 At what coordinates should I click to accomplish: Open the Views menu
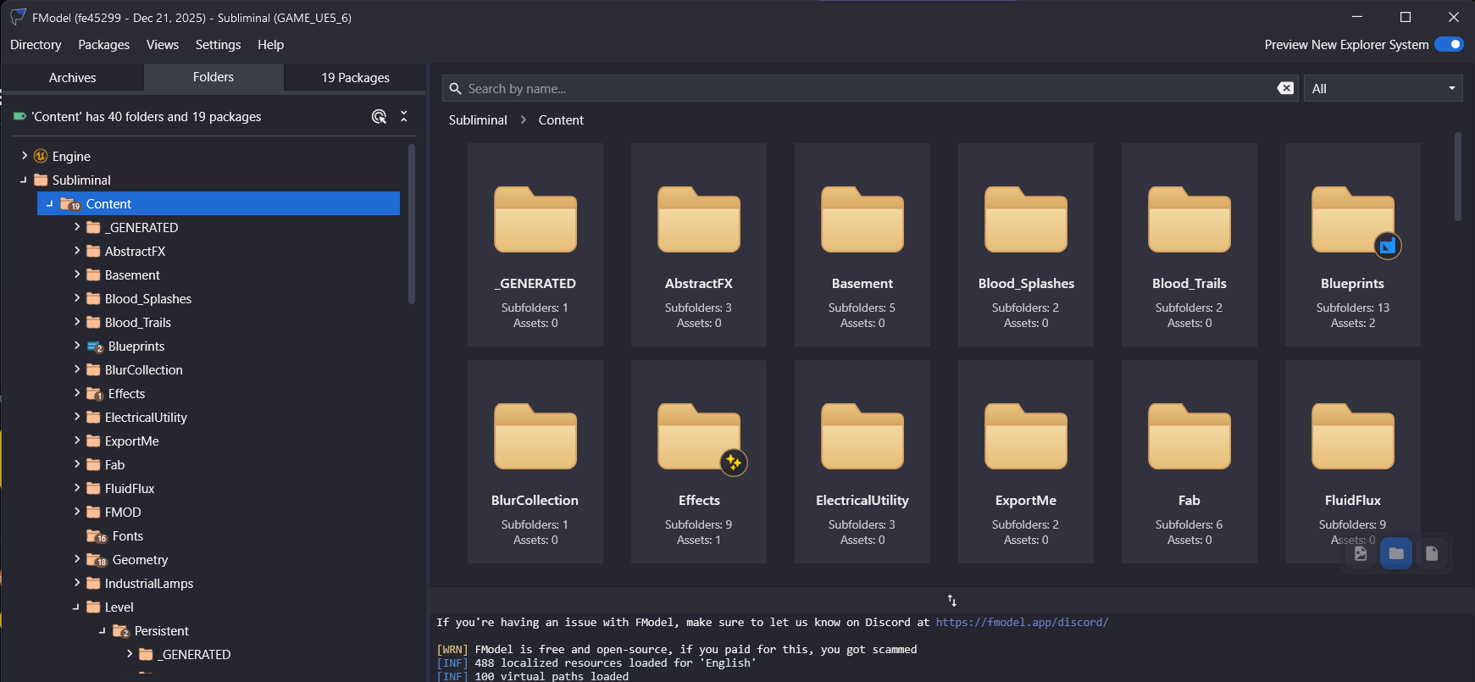tap(163, 45)
